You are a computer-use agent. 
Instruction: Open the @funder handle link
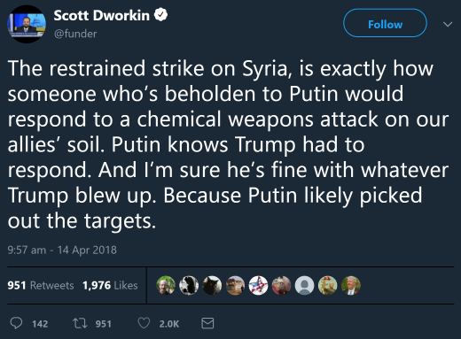coord(75,34)
